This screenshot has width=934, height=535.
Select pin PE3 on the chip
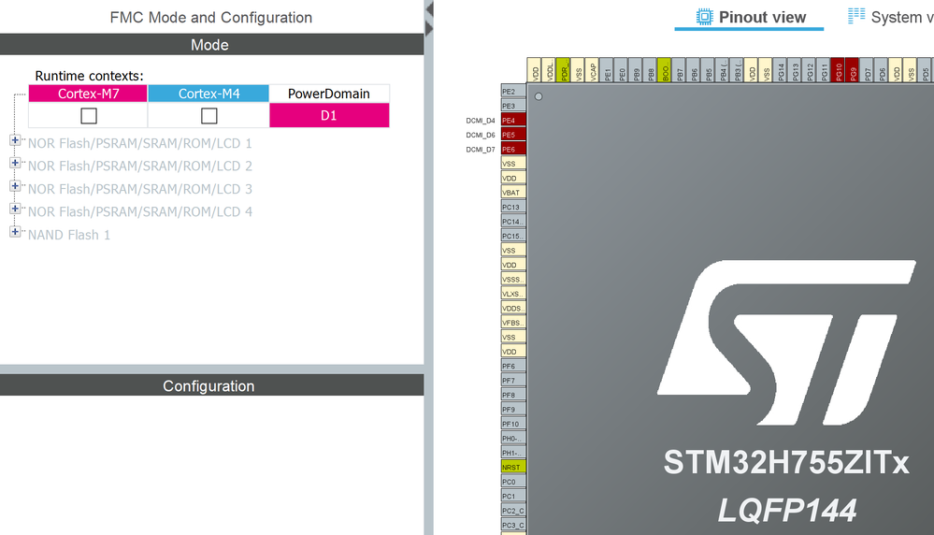(513, 106)
